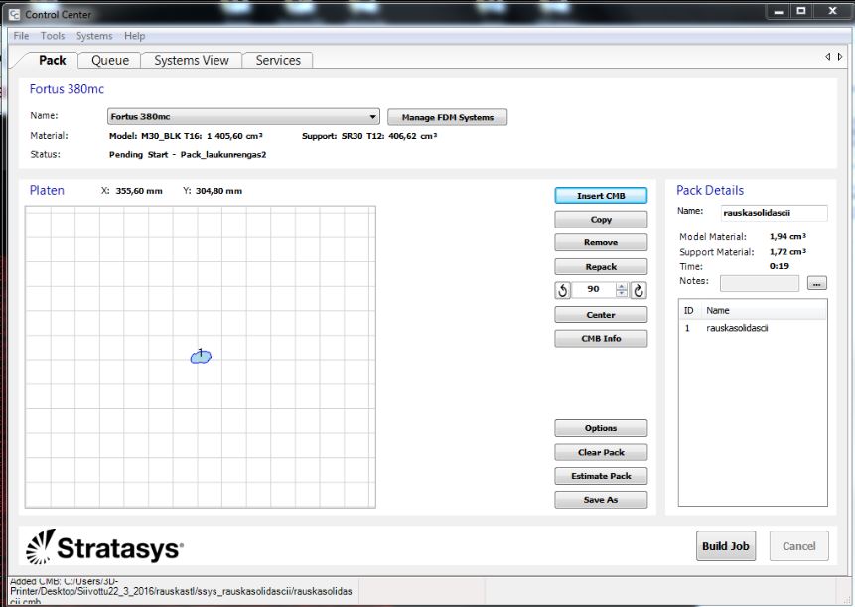This screenshot has width=855, height=607.
Task: Select rauskasolidascii row in pack list
Action: [x=753, y=328]
